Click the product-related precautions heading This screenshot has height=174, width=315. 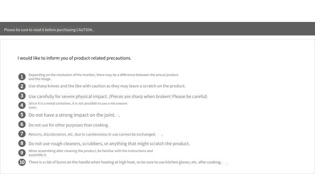coord(74,58)
